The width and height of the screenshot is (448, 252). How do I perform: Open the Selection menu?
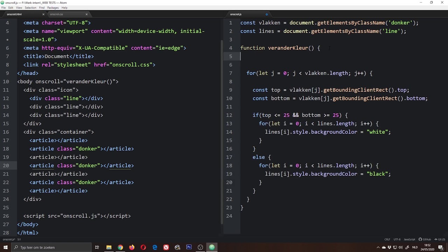[x=30, y=8]
